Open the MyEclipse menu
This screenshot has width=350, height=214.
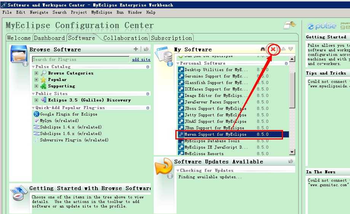click(x=102, y=12)
